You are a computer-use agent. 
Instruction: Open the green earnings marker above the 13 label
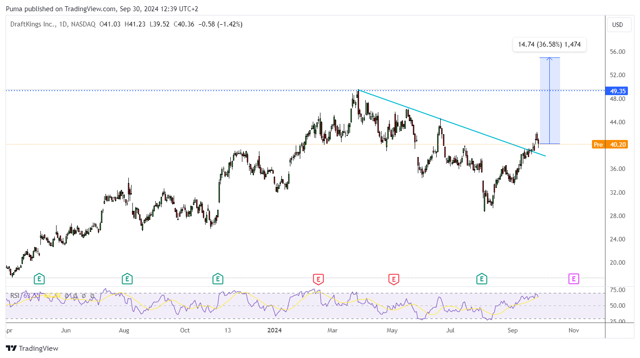(x=218, y=279)
